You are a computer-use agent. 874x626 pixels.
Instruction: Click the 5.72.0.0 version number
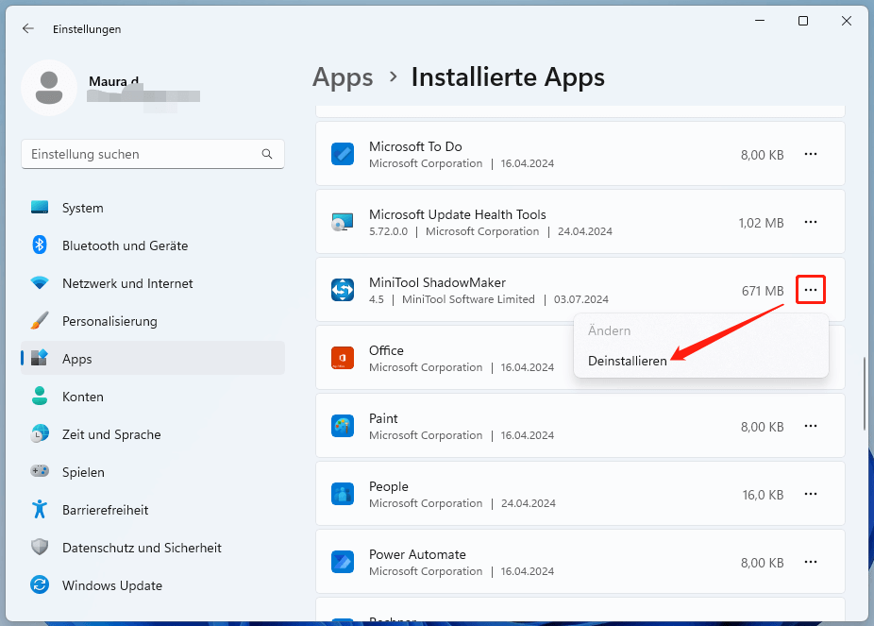(x=388, y=231)
